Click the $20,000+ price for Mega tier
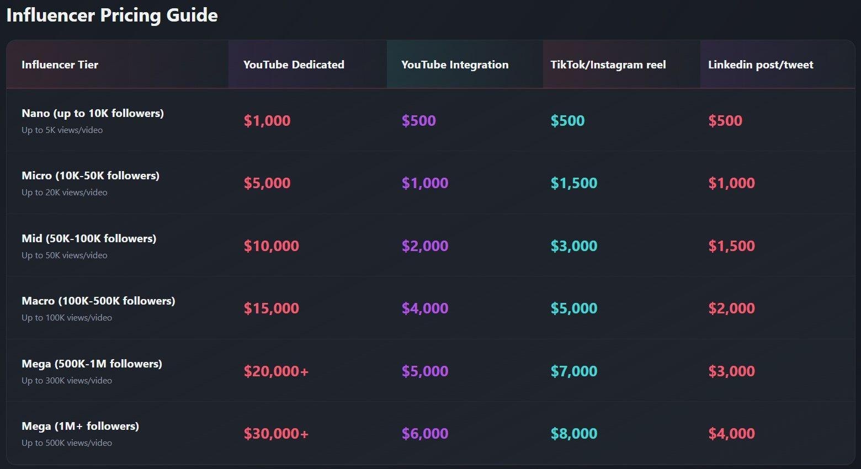 276,371
